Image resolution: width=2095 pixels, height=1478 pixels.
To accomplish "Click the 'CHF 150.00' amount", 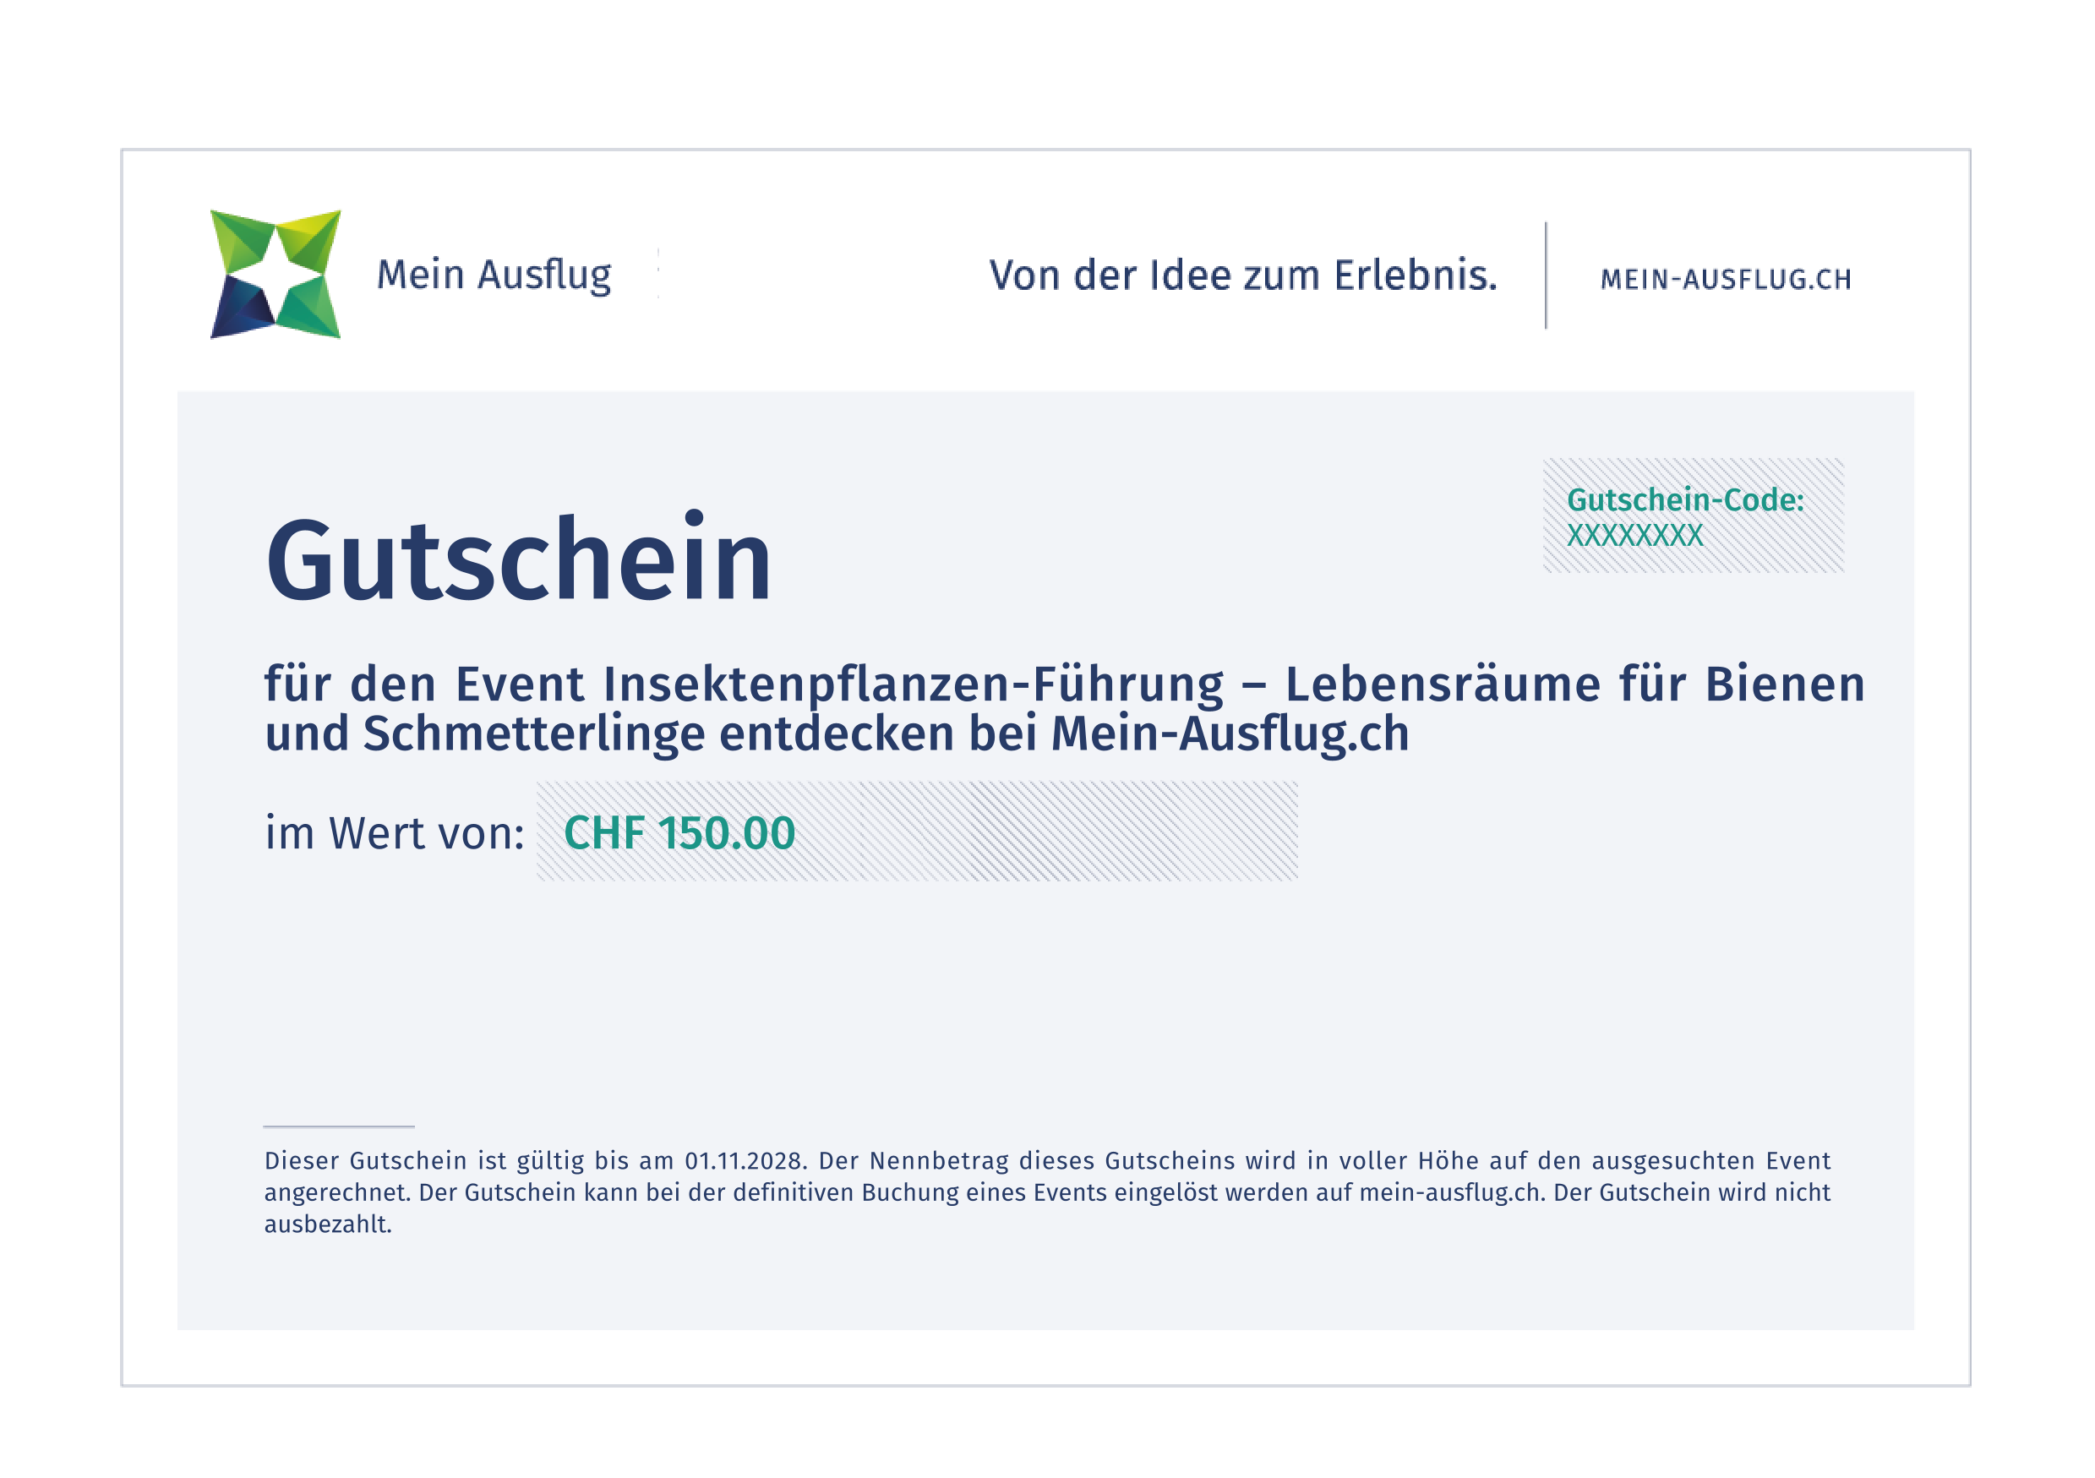I will [679, 833].
